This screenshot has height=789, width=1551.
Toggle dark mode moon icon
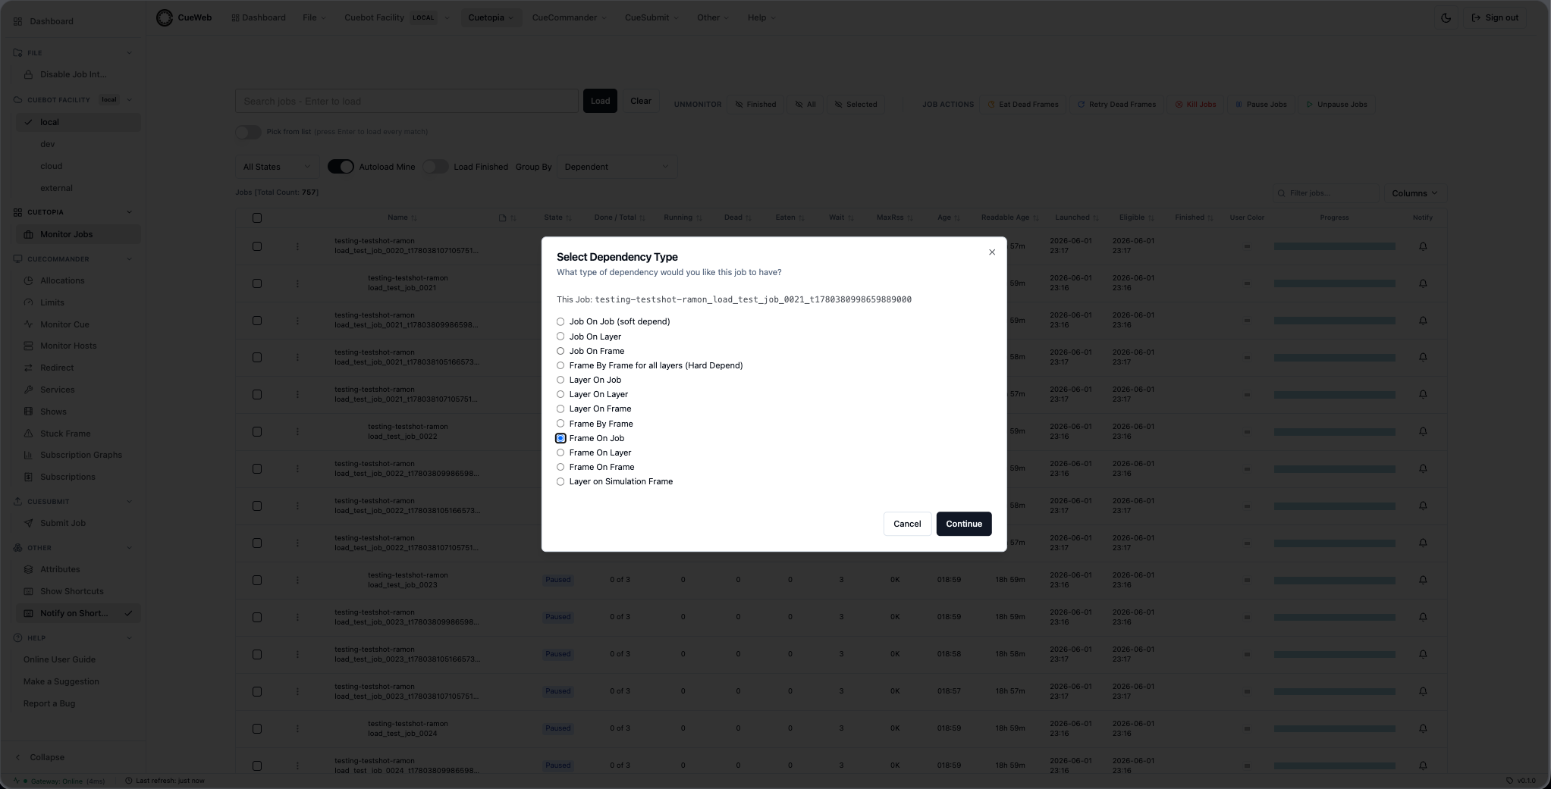1446,17
